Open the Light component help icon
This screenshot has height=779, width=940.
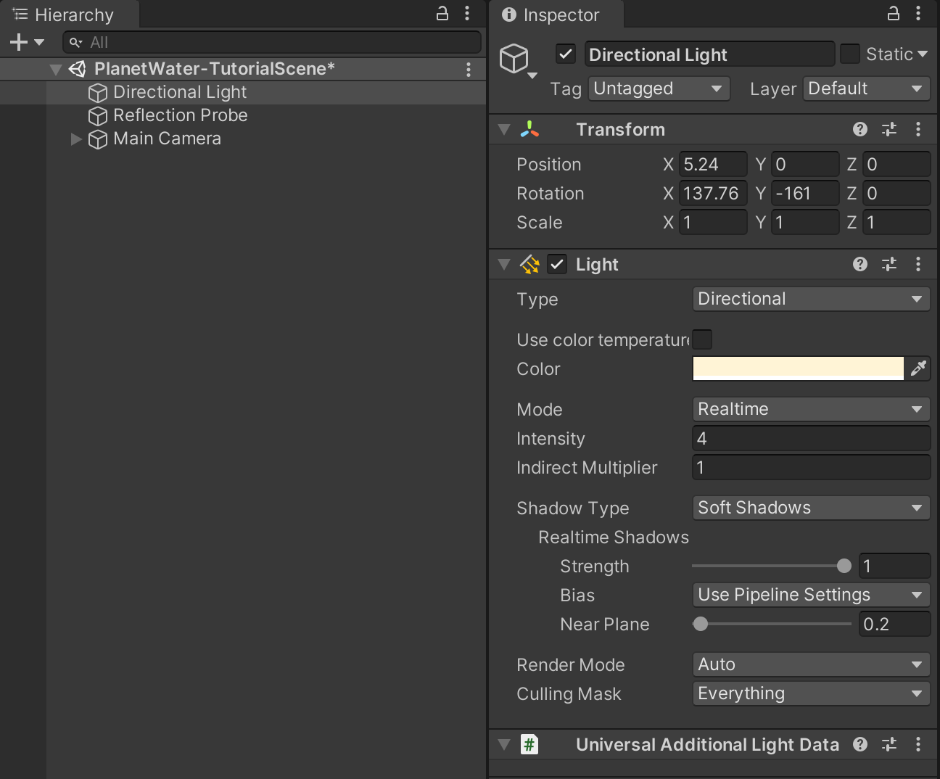860,264
